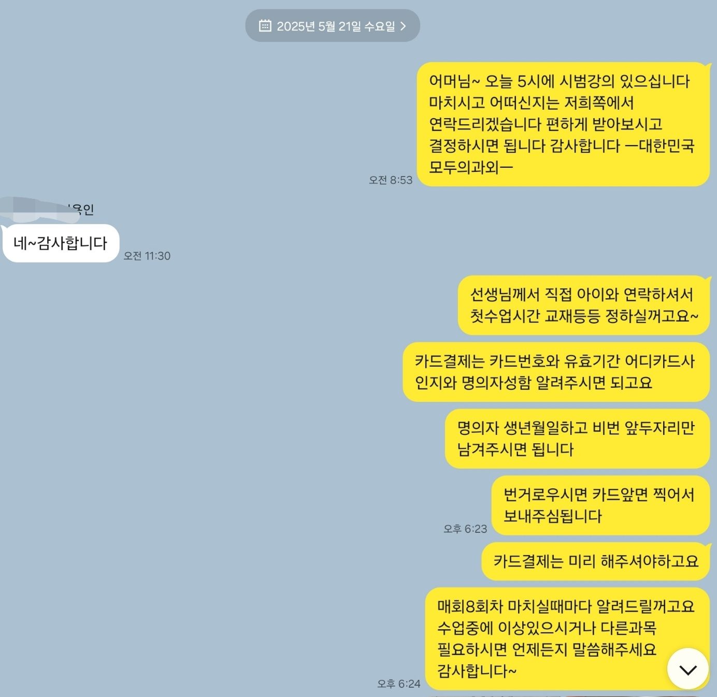Screen dimensions: 717x697
Task: Click the 오전 8:53 timestamp
Action: (391, 180)
